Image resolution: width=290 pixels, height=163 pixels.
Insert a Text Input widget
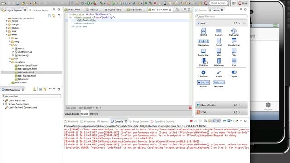pos(218,84)
